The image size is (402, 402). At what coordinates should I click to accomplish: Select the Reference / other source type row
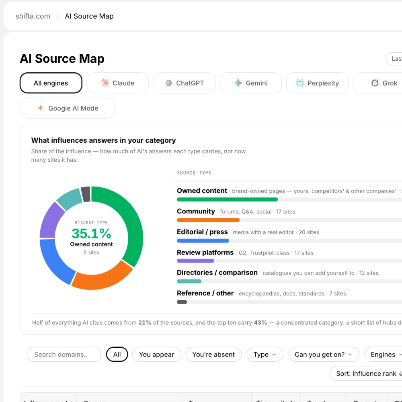[x=289, y=297]
